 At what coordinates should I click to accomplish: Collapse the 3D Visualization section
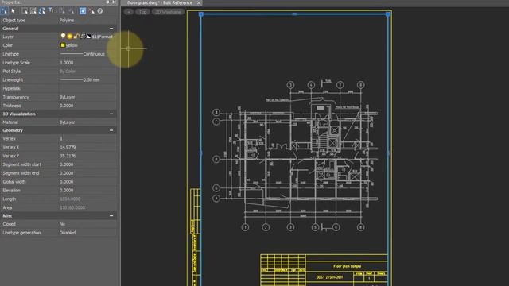coord(111,114)
